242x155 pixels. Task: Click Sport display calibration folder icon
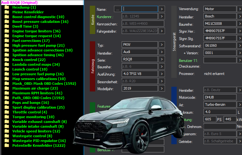tap(7, 107)
